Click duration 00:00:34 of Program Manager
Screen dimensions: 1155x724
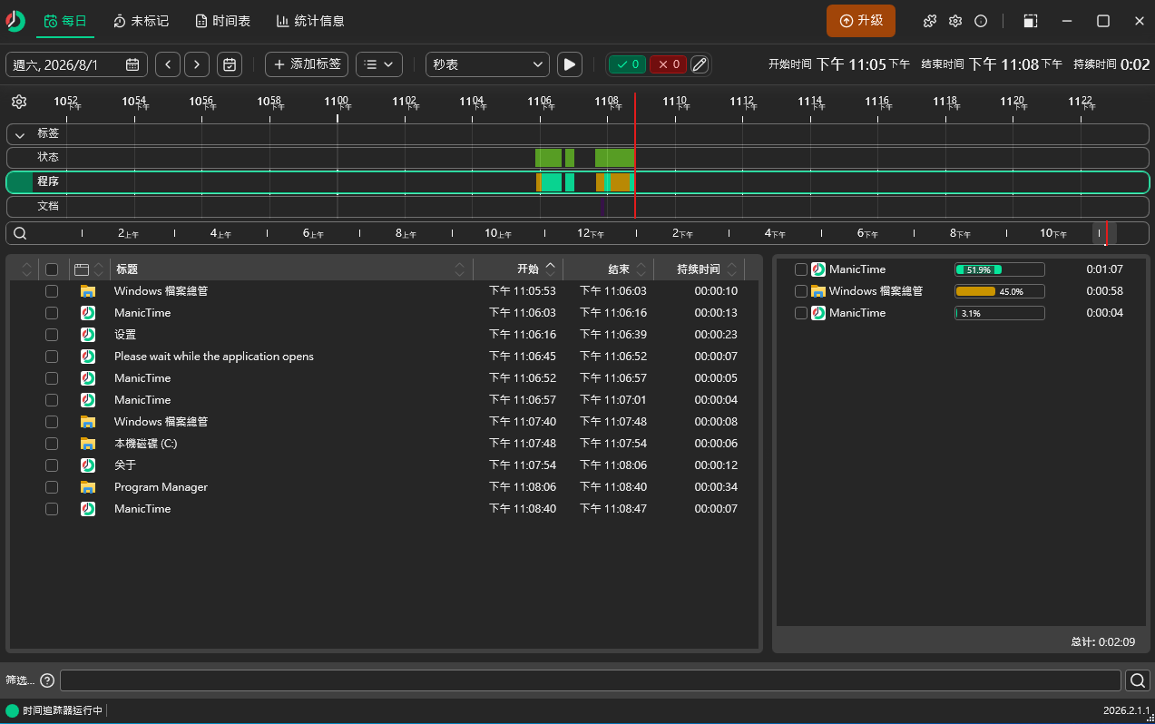click(x=716, y=487)
